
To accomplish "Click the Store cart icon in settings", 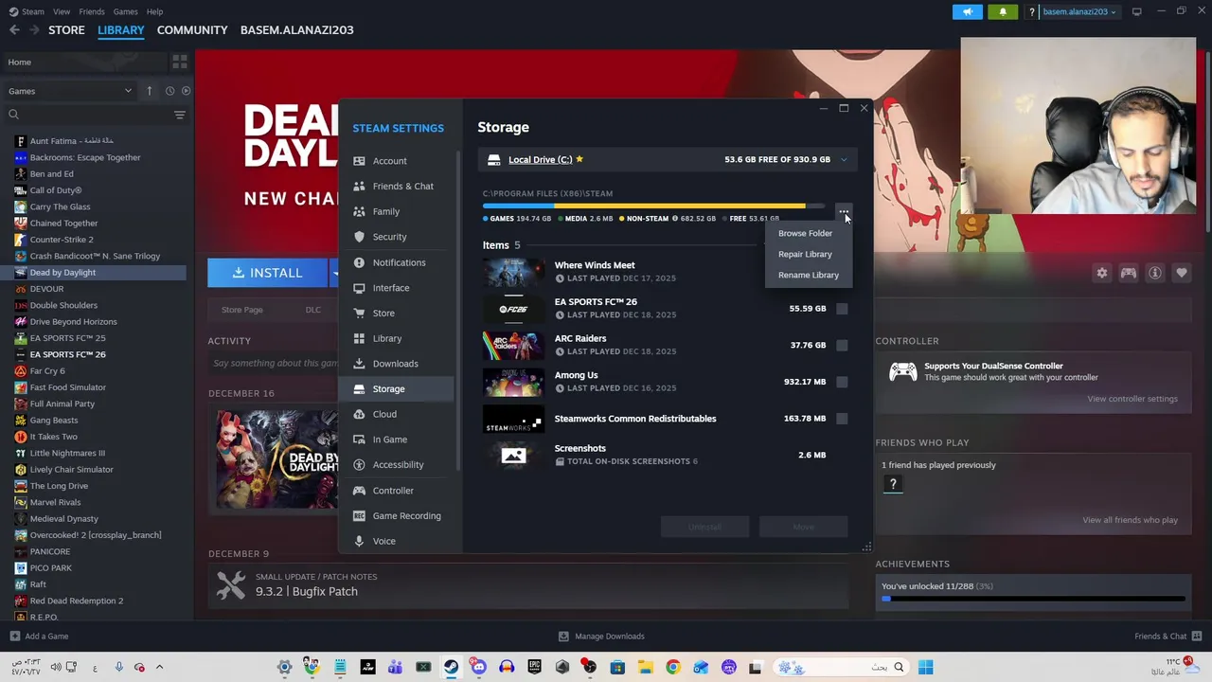I will click(359, 313).
